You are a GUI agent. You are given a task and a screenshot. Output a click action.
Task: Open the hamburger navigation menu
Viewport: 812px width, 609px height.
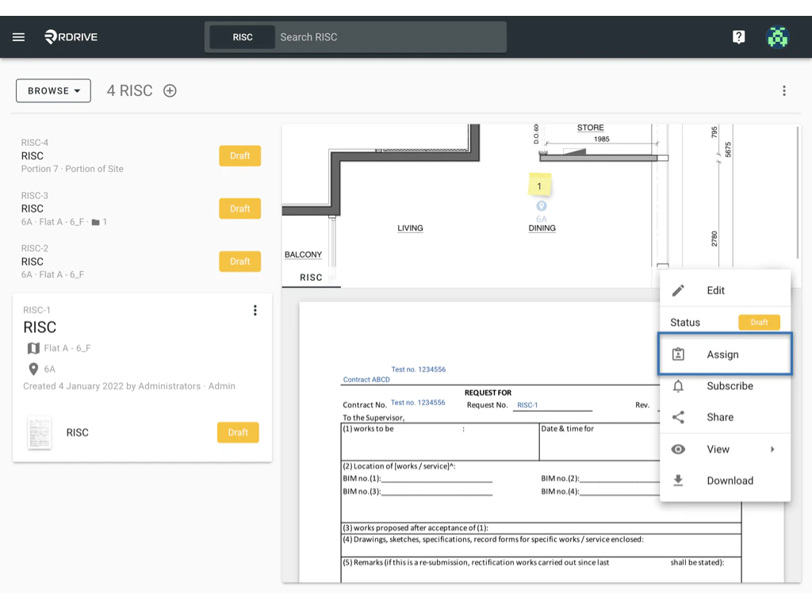18,36
